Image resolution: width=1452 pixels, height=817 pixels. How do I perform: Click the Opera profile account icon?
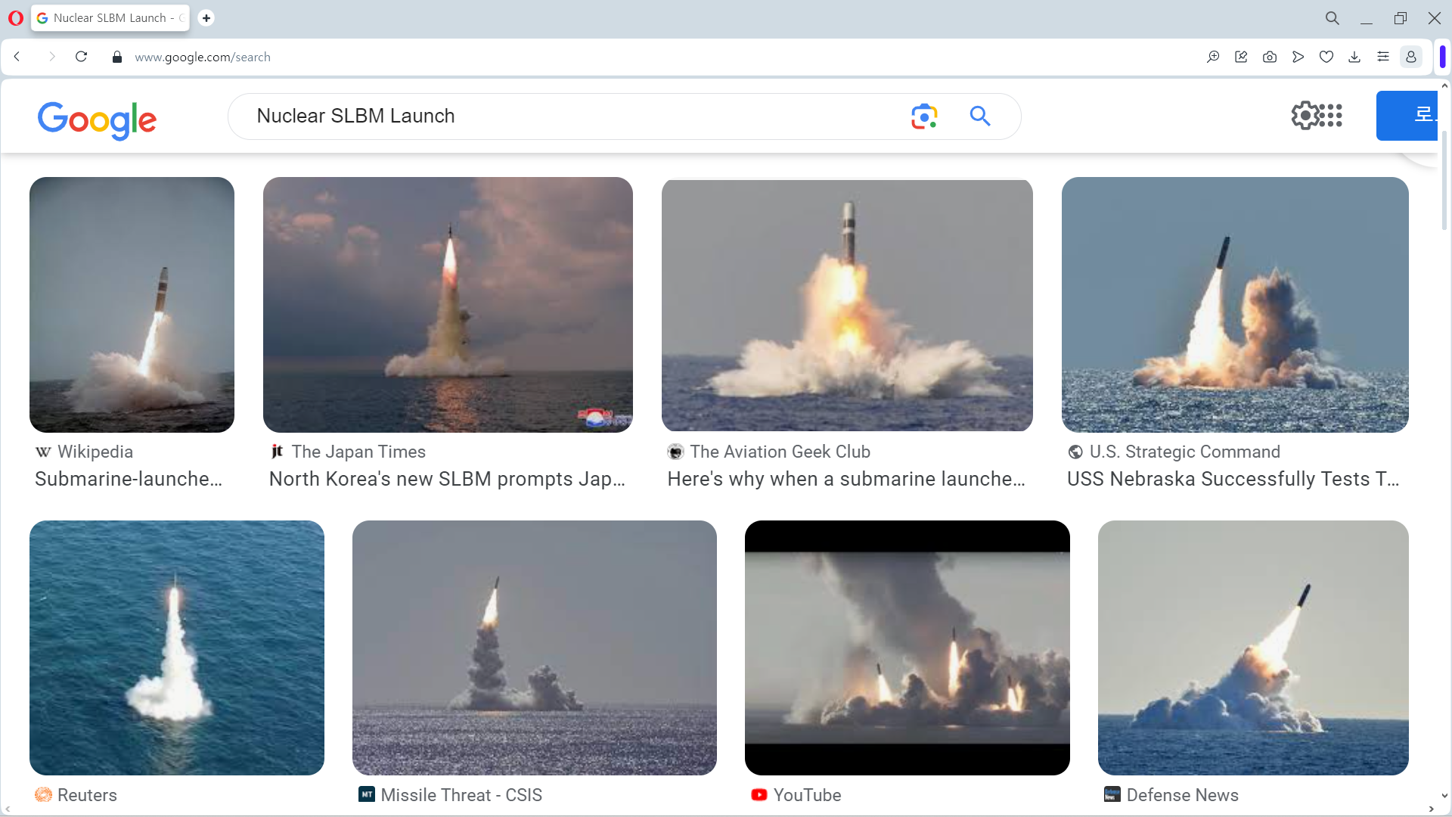[x=1411, y=57]
